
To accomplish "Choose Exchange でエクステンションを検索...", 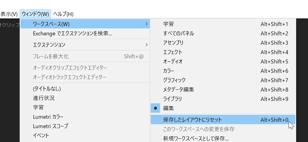I will (85, 34).
